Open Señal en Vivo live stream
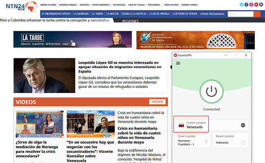This screenshot has width=265, height=163. pyautogui.click(x=171, y=5)
